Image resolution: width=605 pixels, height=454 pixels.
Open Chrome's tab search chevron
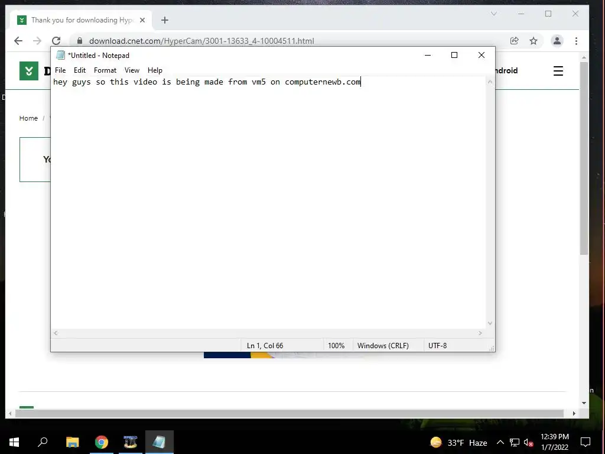coord(493,14)
